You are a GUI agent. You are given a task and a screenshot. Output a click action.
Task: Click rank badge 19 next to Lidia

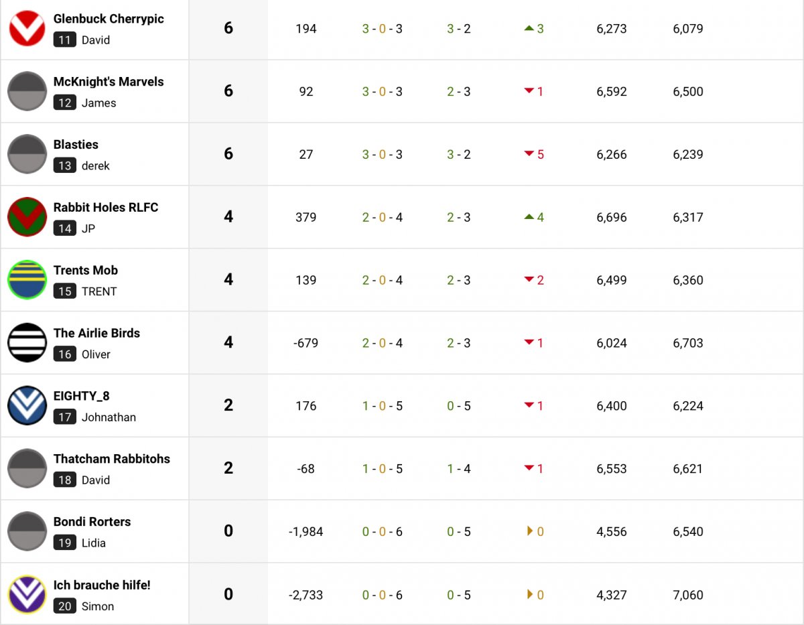coord(65,543)
